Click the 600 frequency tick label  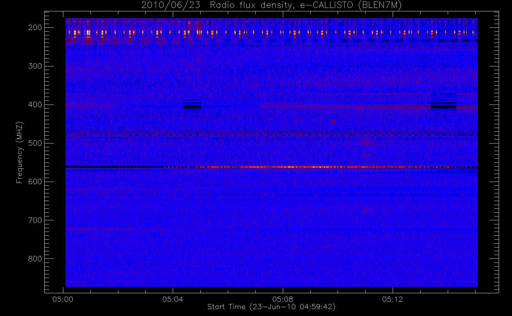(35, 182)
